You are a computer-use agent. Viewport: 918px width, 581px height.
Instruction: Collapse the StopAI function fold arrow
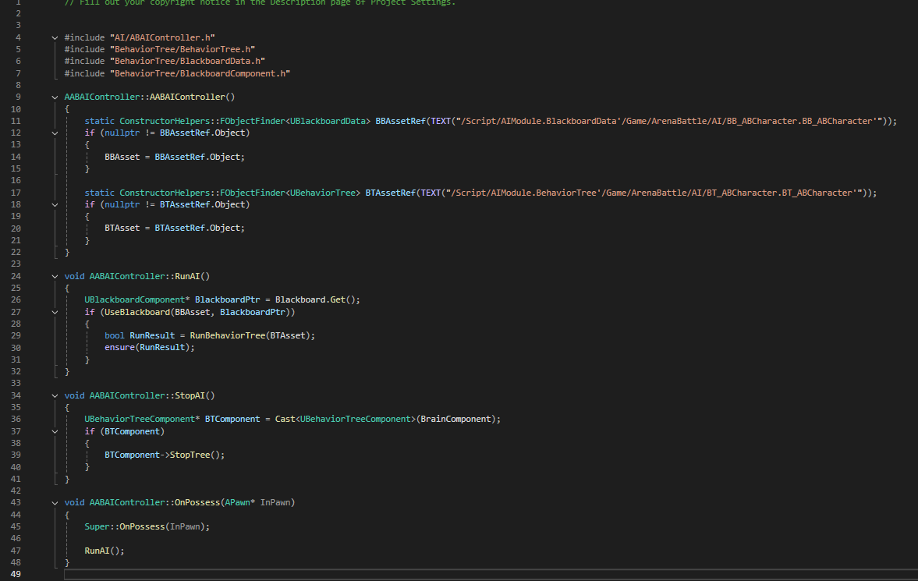(55, 396)
